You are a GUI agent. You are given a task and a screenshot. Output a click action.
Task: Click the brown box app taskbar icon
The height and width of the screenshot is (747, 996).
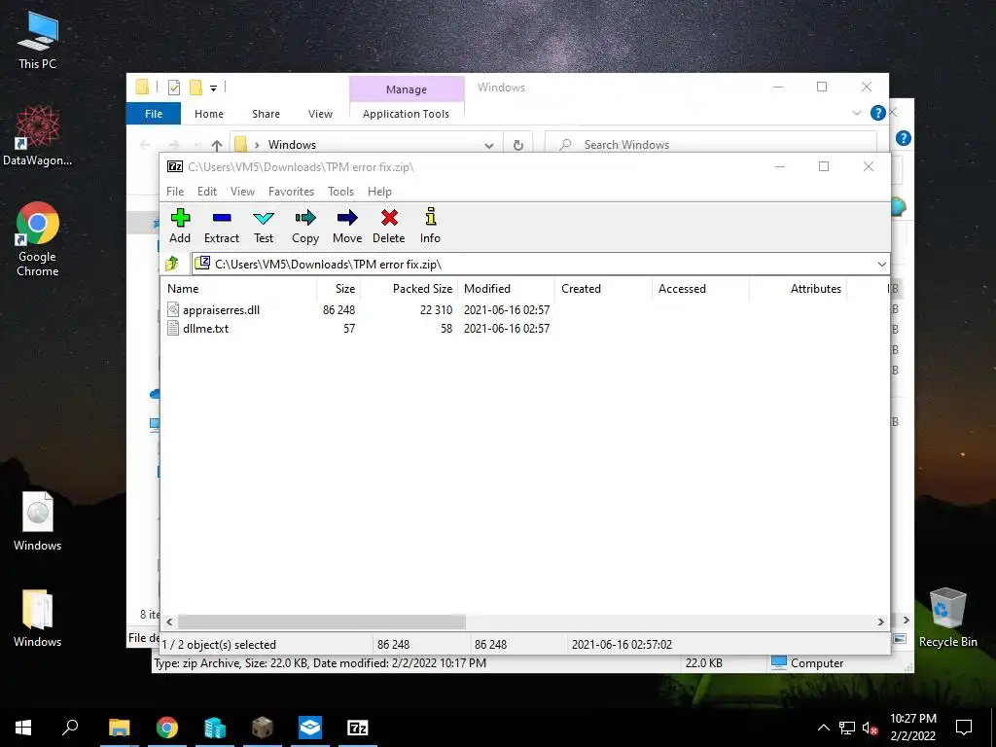tap(263, 728)
